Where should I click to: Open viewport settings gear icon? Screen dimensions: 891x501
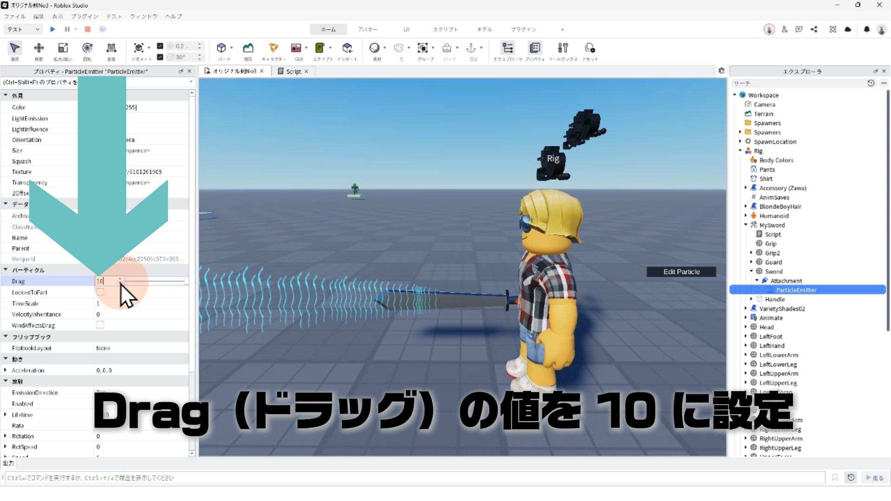point(721,71)
